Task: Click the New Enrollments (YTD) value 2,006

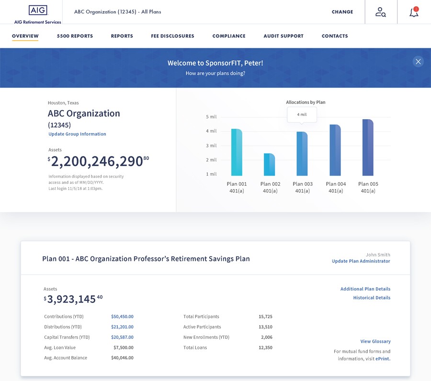Action: click(x=267, y=337)
